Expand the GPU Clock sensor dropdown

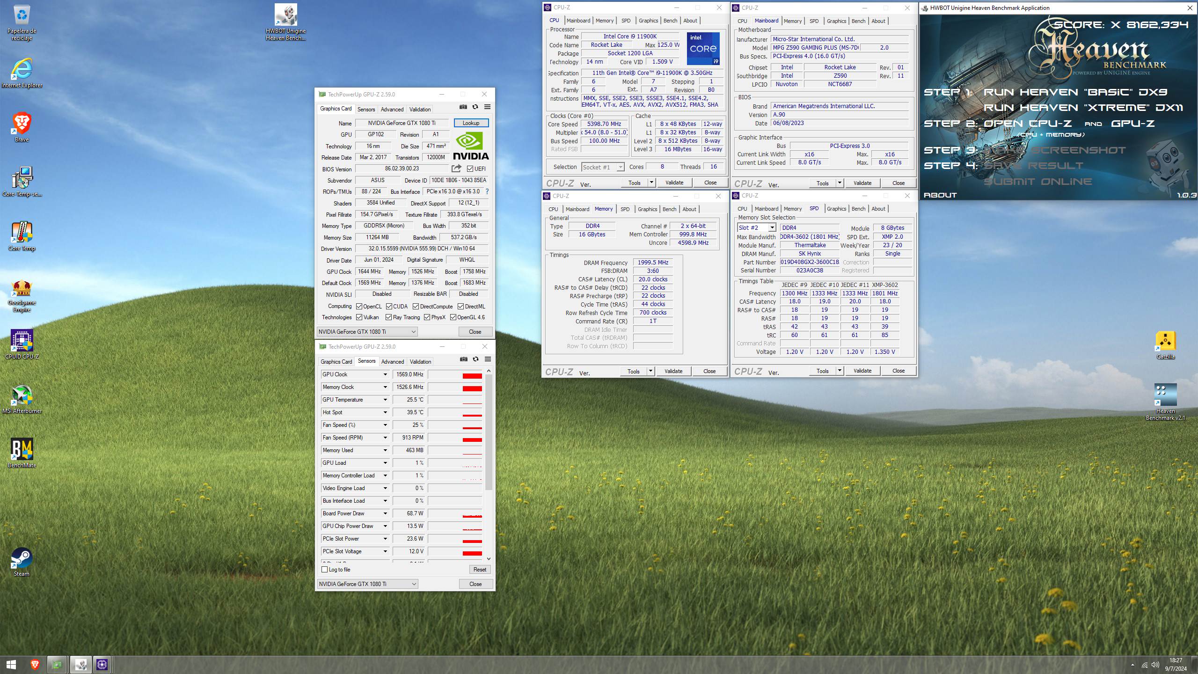[385, 374]
